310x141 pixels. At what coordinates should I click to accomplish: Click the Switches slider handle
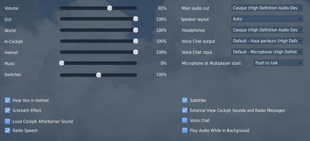(x=99, y=75)
